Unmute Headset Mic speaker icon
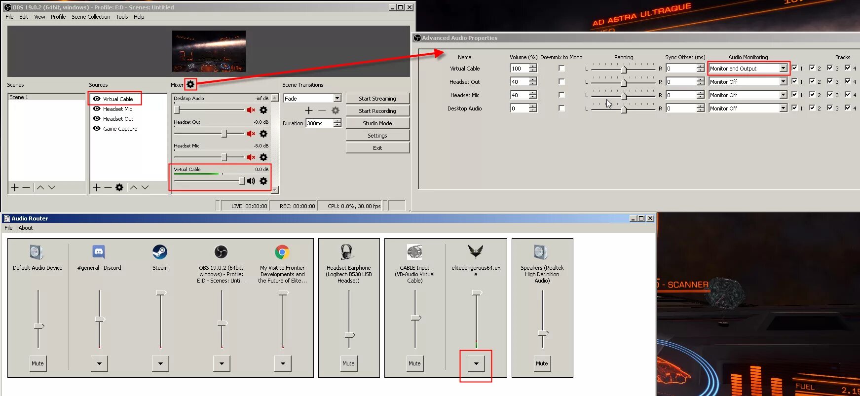 [x=251, y=157]
